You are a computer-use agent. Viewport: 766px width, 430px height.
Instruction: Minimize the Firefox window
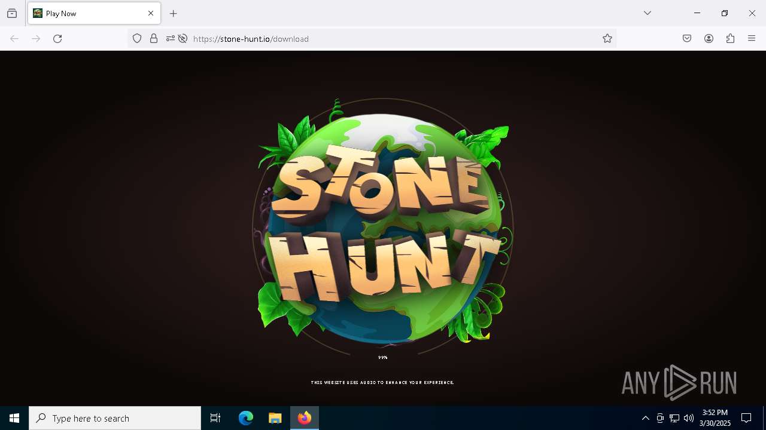click(697, 13)
